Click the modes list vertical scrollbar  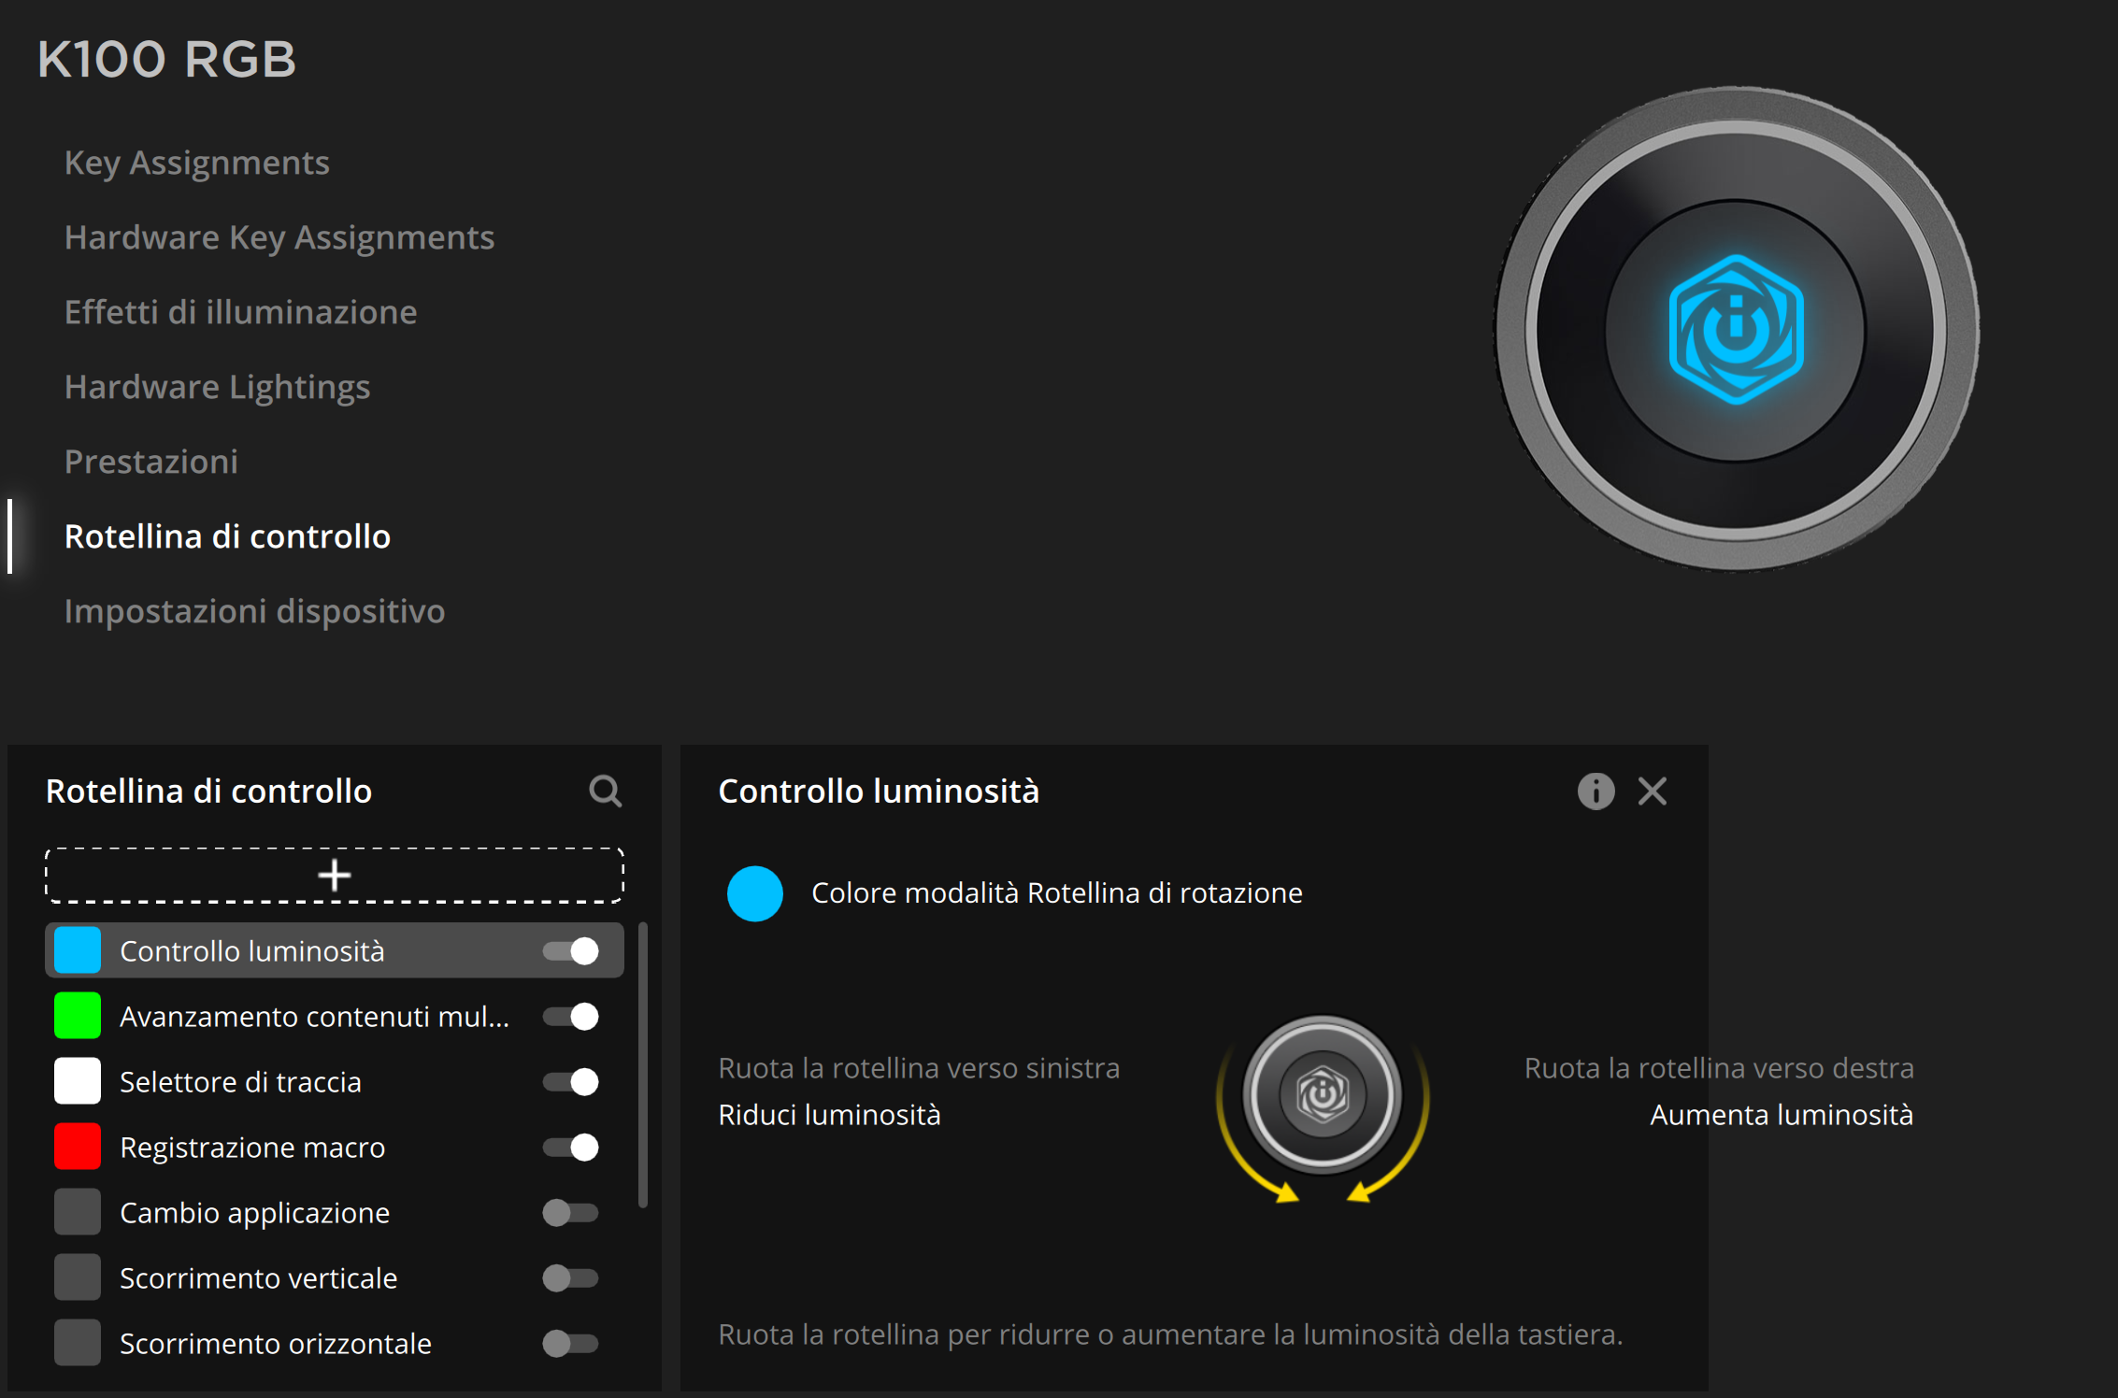(643, 1065)
